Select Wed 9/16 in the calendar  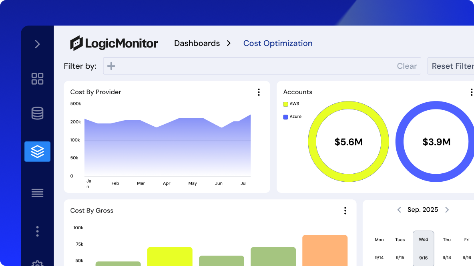pyautogui.click(x=423, y=248)
